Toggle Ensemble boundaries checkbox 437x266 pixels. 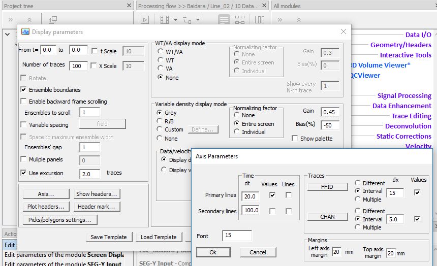(24, 90)
